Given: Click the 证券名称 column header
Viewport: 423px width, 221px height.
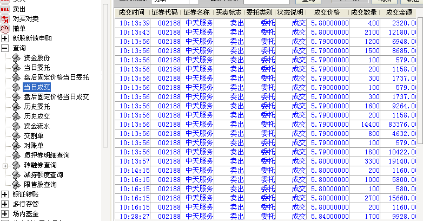Looking at the screenshot, I should point(197,12).
